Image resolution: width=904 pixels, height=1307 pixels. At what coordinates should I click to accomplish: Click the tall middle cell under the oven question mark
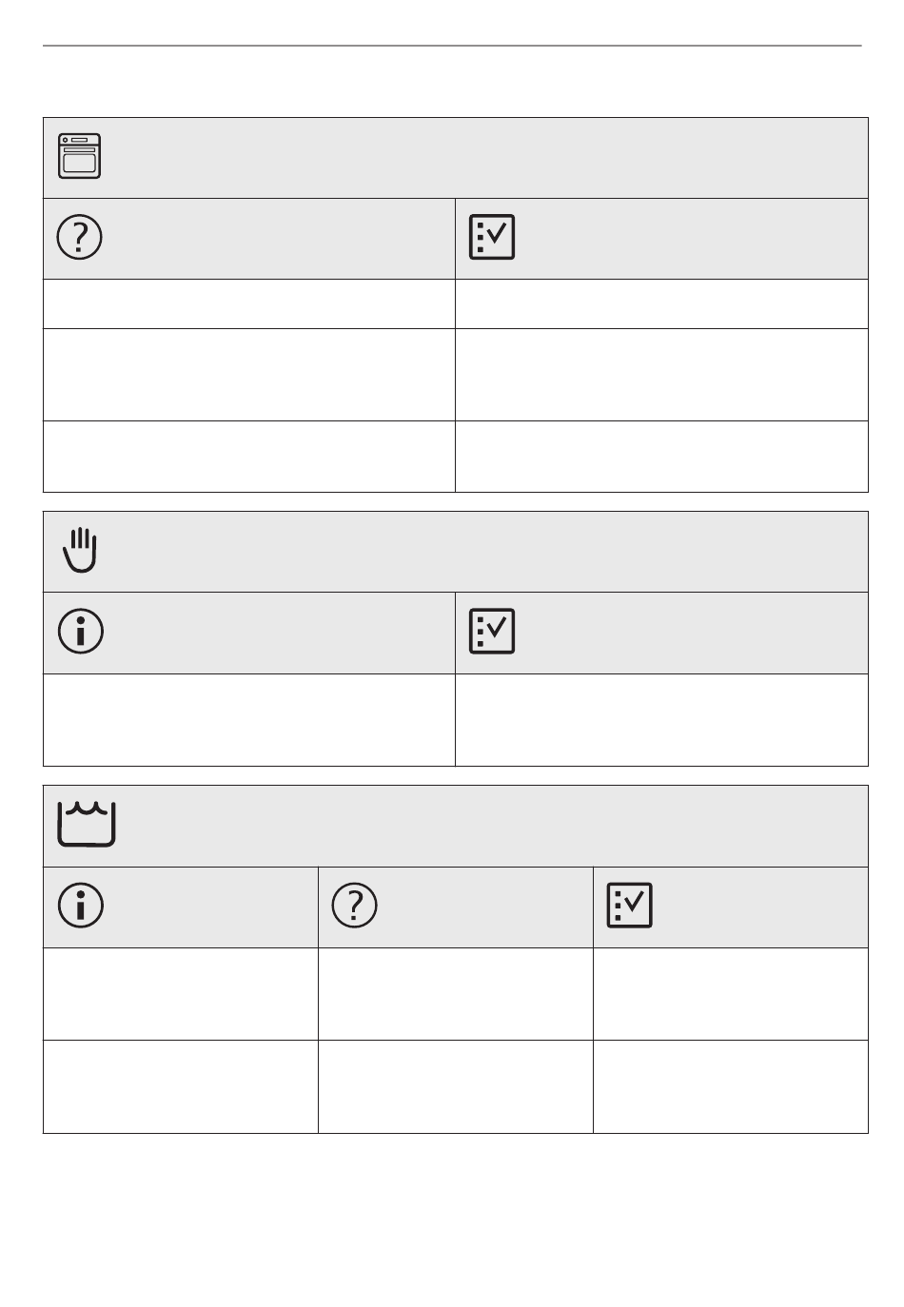coord(249,375)
